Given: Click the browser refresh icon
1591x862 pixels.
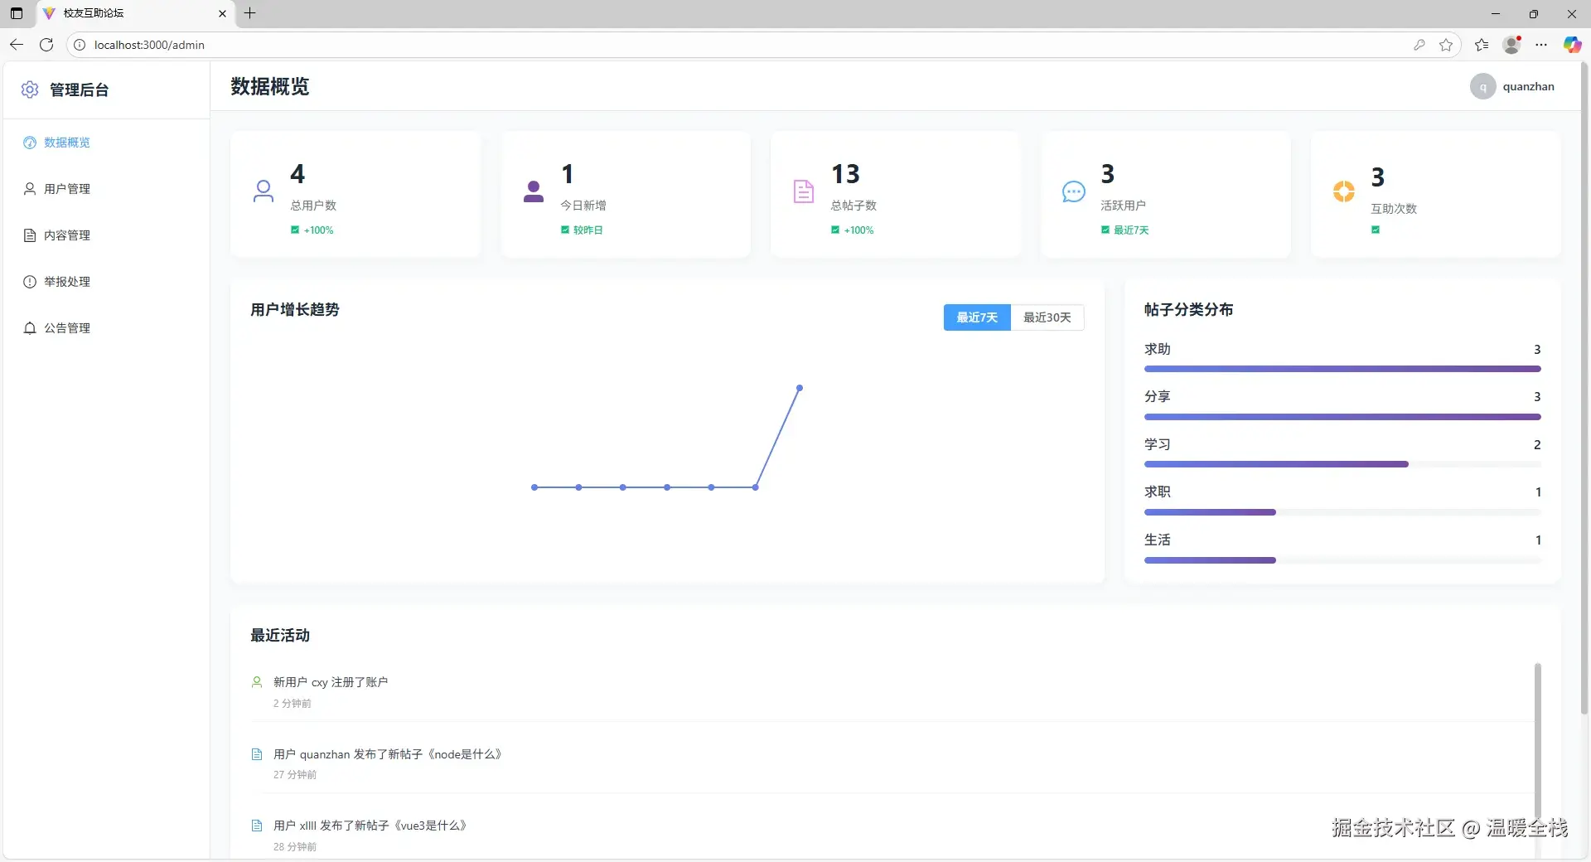Looking at the screenshot, I should coord(46,45).
